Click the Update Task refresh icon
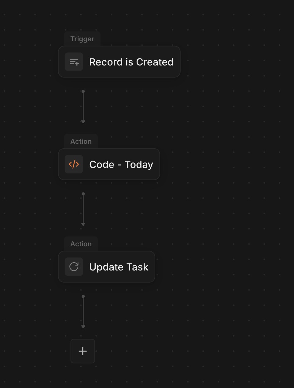 74,267
